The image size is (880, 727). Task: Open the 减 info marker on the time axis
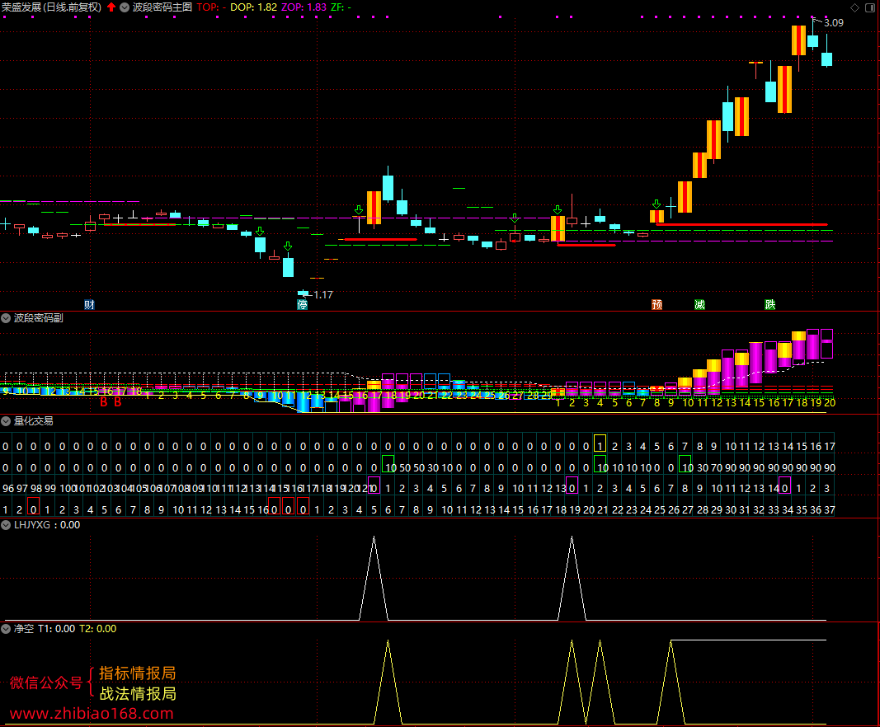pos(699,305)
